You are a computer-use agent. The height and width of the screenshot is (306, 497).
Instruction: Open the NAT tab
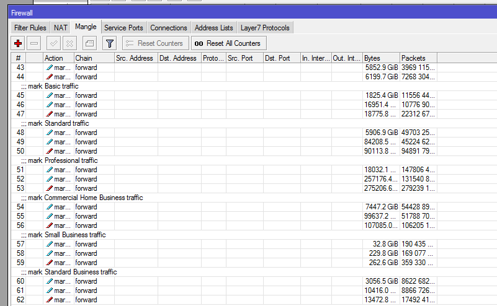click(x=60, y=28)
